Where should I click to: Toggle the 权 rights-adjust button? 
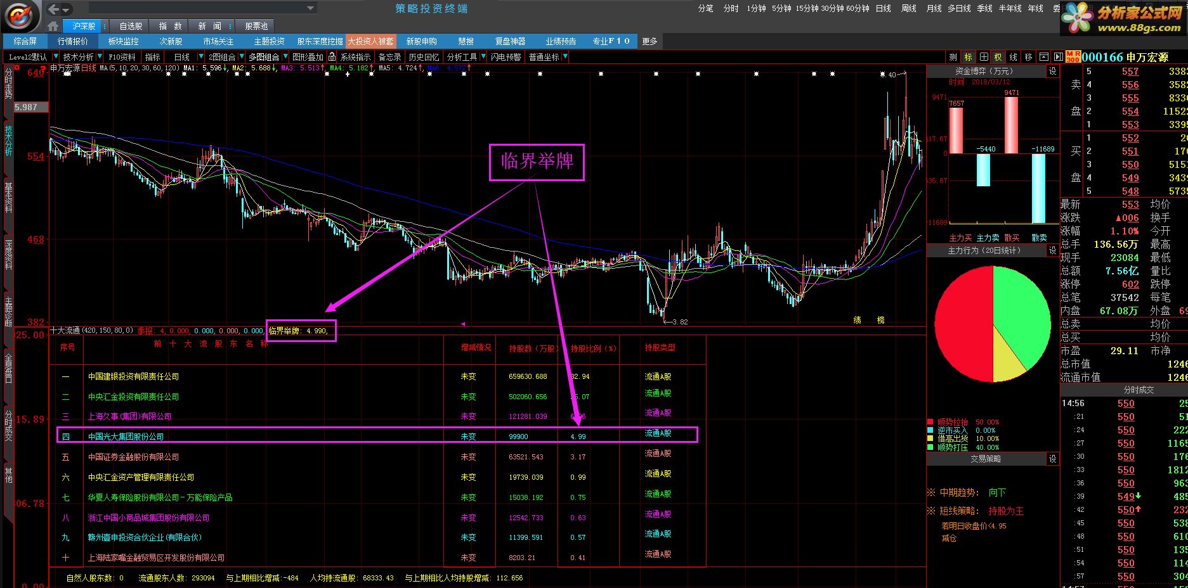click(998, 57)
